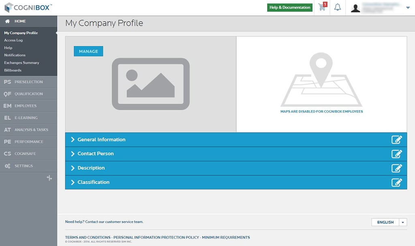Expand the Contact Person chevron

[73, 154]
